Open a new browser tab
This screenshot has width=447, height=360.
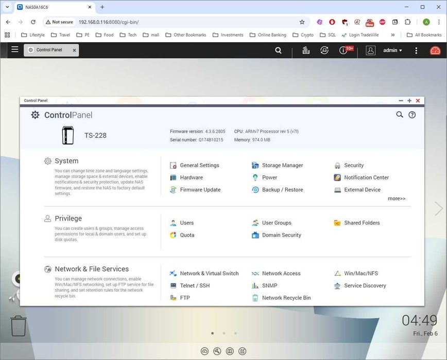click(x=102, y=7)
